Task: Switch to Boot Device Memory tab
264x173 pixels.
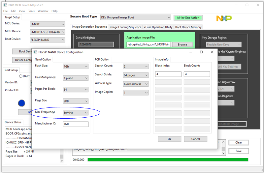Action: (x=188, y=27)
